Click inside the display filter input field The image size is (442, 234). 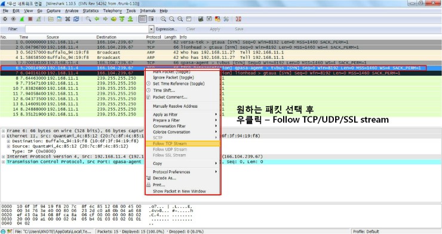point(87,29)
